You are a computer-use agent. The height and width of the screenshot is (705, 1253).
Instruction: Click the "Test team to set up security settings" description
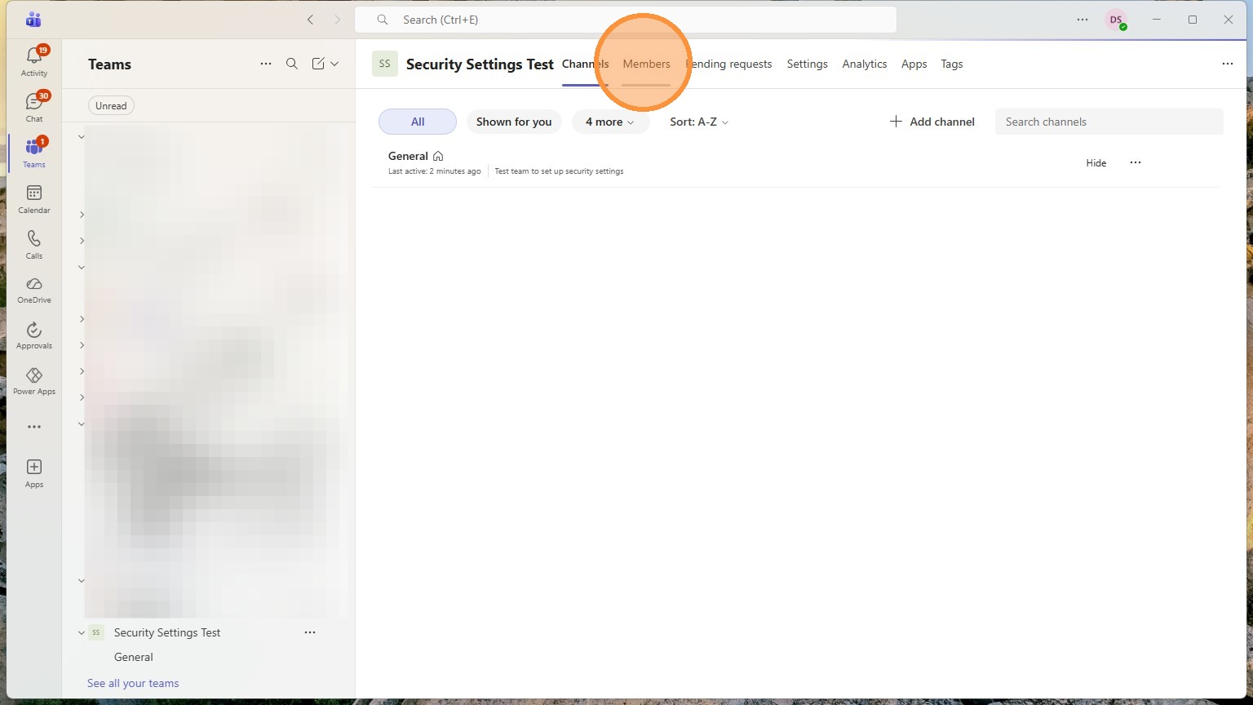click(x=560, y=171)
